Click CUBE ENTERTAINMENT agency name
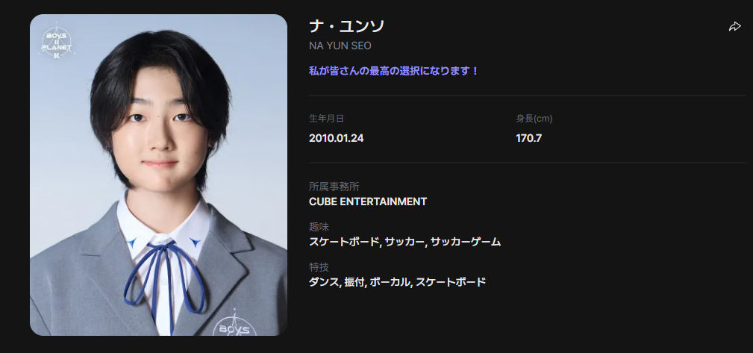 tap(368, 202)
